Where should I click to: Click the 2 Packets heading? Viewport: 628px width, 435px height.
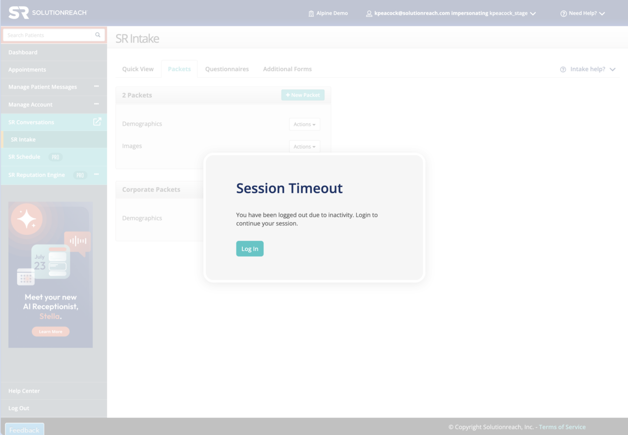(137, 95)
